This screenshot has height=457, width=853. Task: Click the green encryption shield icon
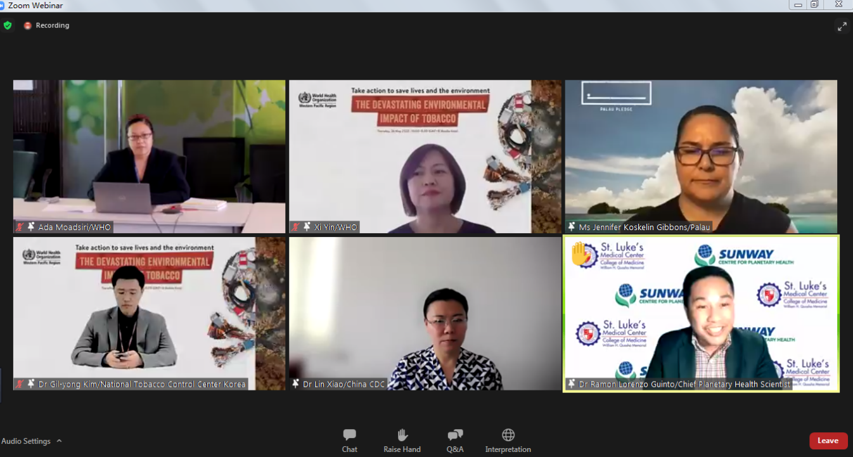[x=8, y=25]
